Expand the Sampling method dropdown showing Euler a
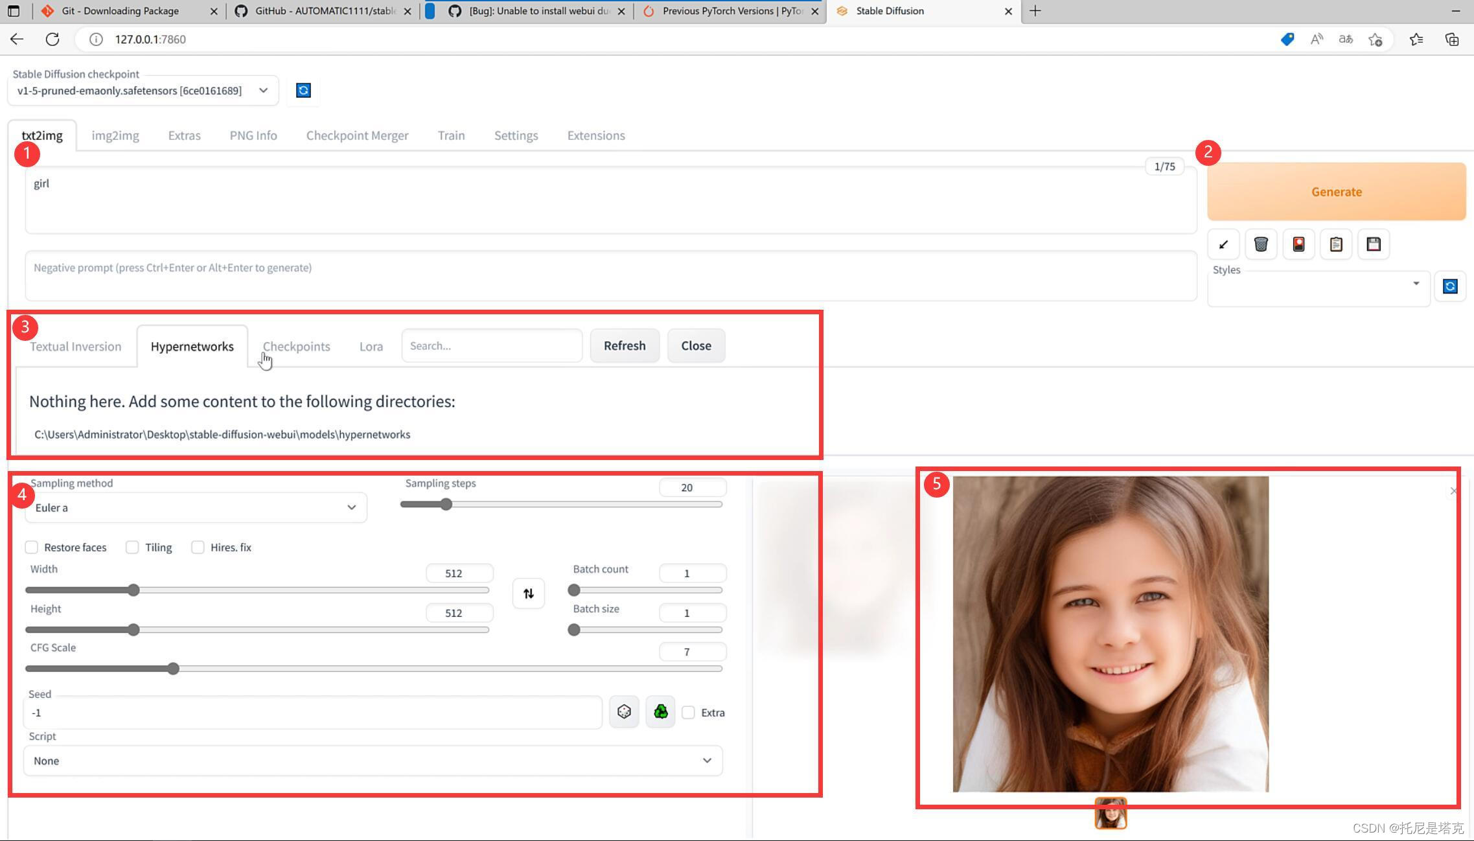Screen dimensions: 1474x841 [x=196, y=507]
